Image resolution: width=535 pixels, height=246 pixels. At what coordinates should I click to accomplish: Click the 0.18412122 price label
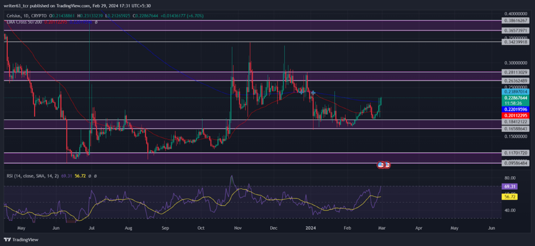516,121
